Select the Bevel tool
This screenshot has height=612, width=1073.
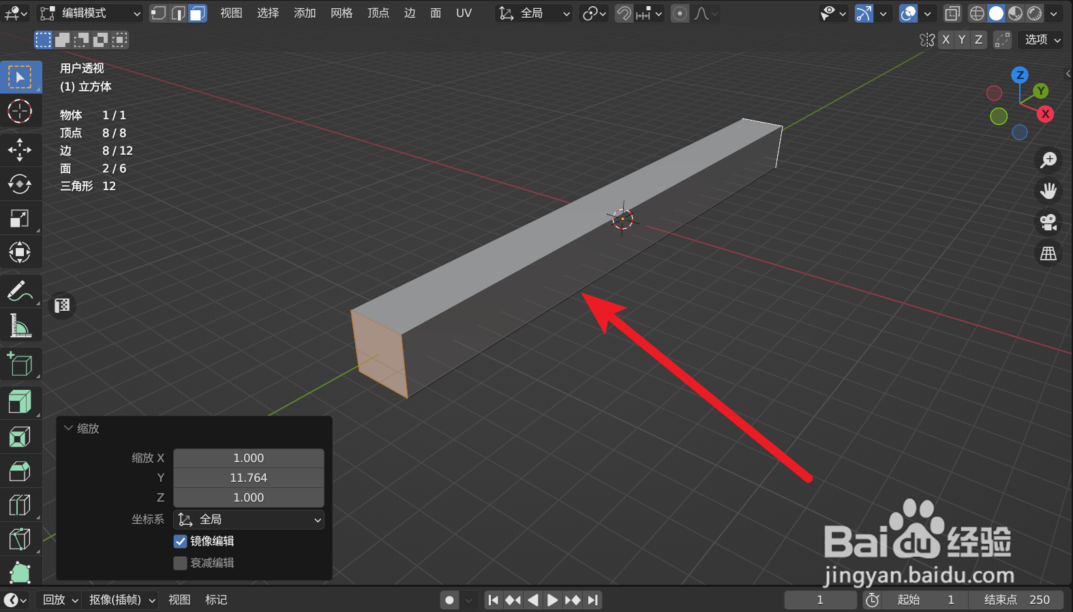[x=20, y=470]
